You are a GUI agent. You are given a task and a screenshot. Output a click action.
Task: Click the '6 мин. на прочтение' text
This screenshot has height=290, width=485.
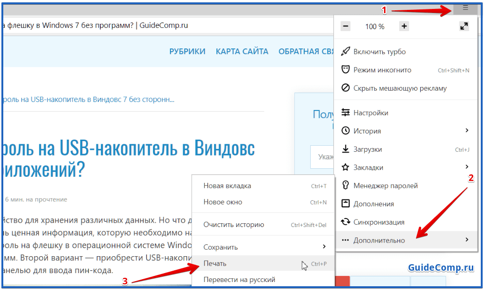(x=36, y=200)
